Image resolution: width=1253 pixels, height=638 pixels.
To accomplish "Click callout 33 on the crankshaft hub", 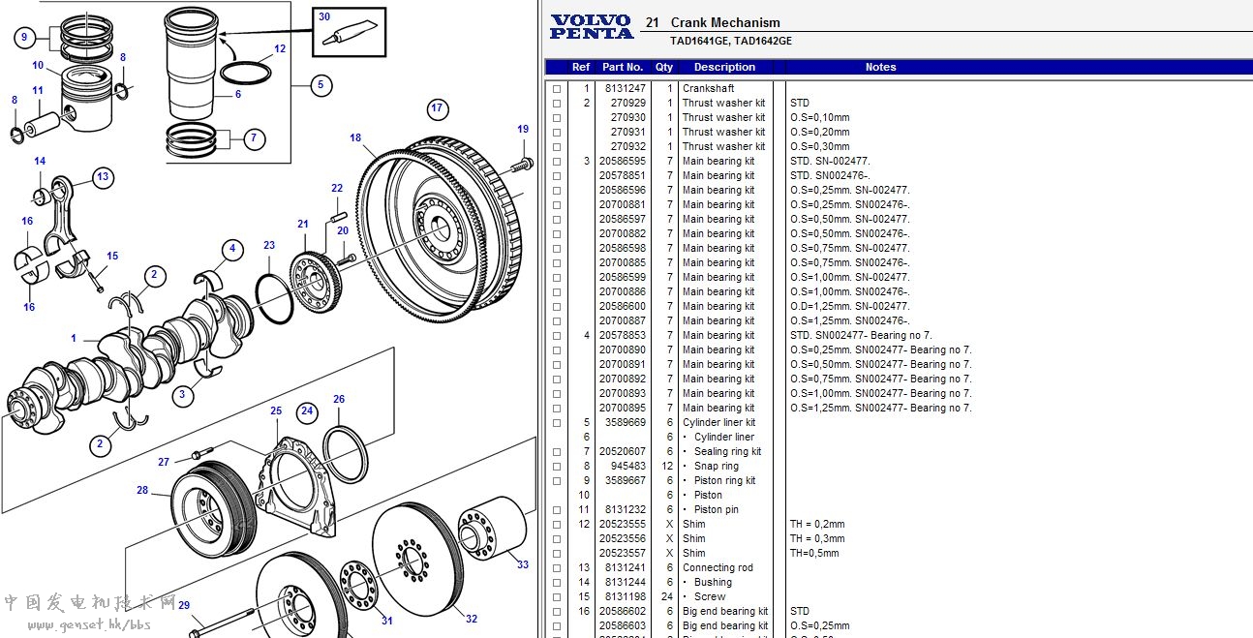I will [522, 564].
